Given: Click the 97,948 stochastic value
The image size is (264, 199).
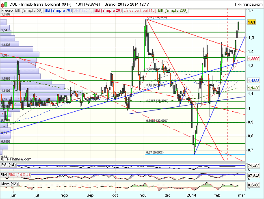Looking at the screenshot, I should point(254,176).
